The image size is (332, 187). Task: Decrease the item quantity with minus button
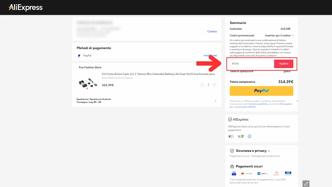[x=202, y=85]
